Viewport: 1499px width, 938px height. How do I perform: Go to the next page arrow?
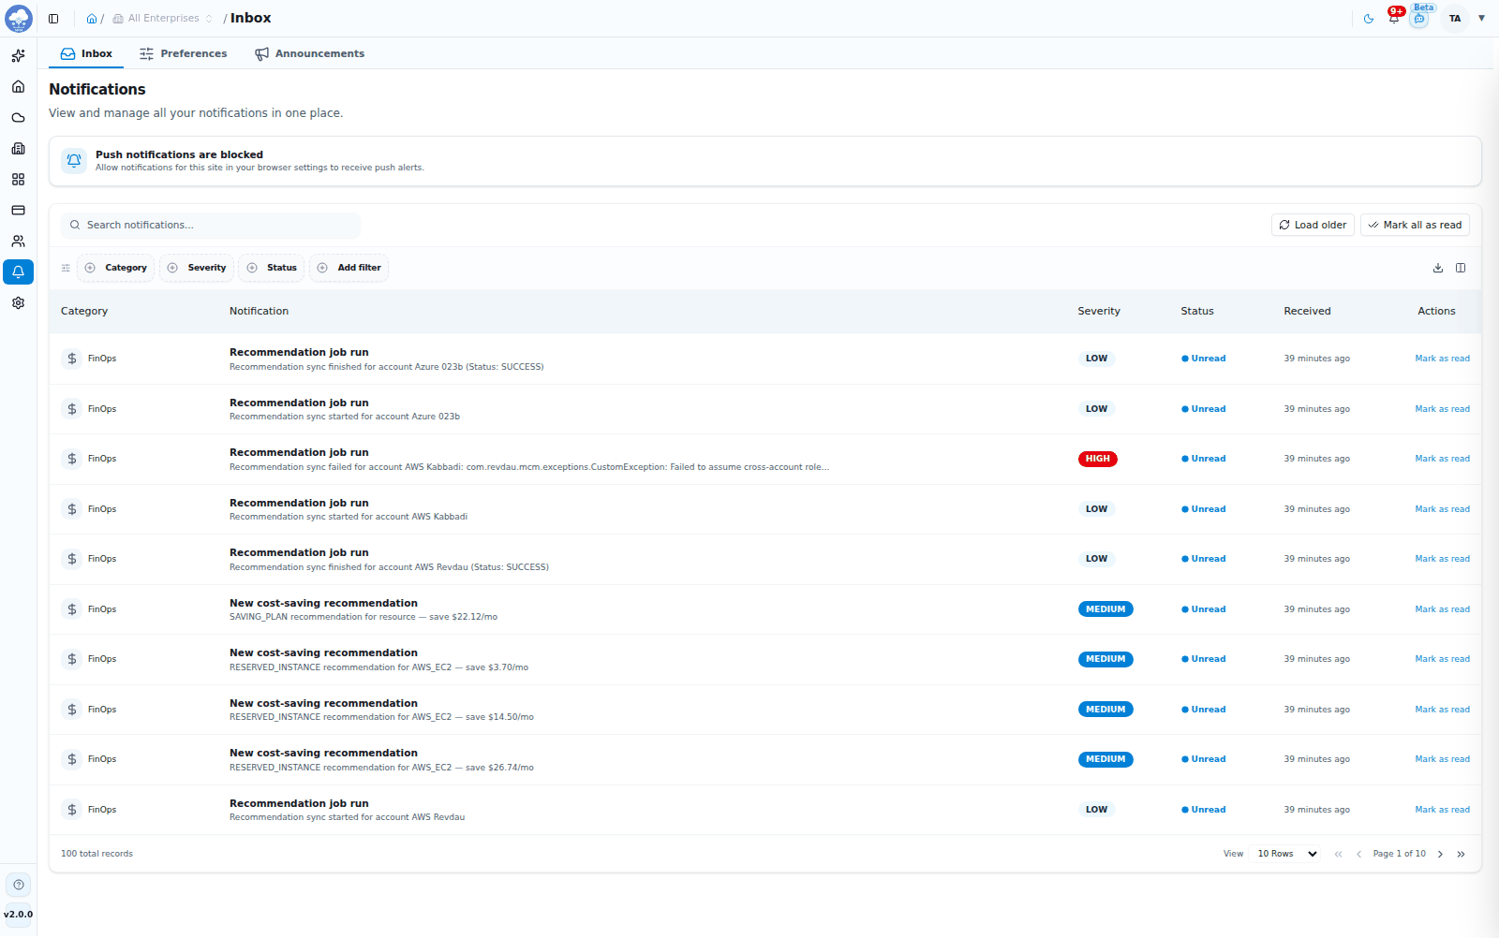coord(1441,854)
